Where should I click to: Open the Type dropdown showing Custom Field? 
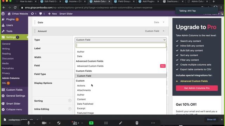click(121, 40)
